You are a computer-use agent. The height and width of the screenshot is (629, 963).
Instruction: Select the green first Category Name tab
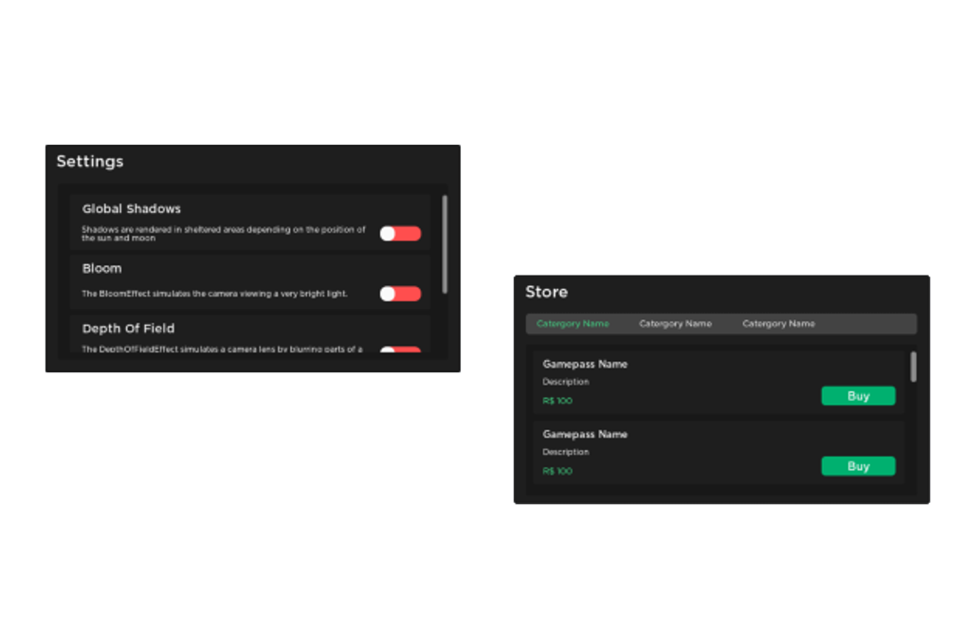(572, 323)
